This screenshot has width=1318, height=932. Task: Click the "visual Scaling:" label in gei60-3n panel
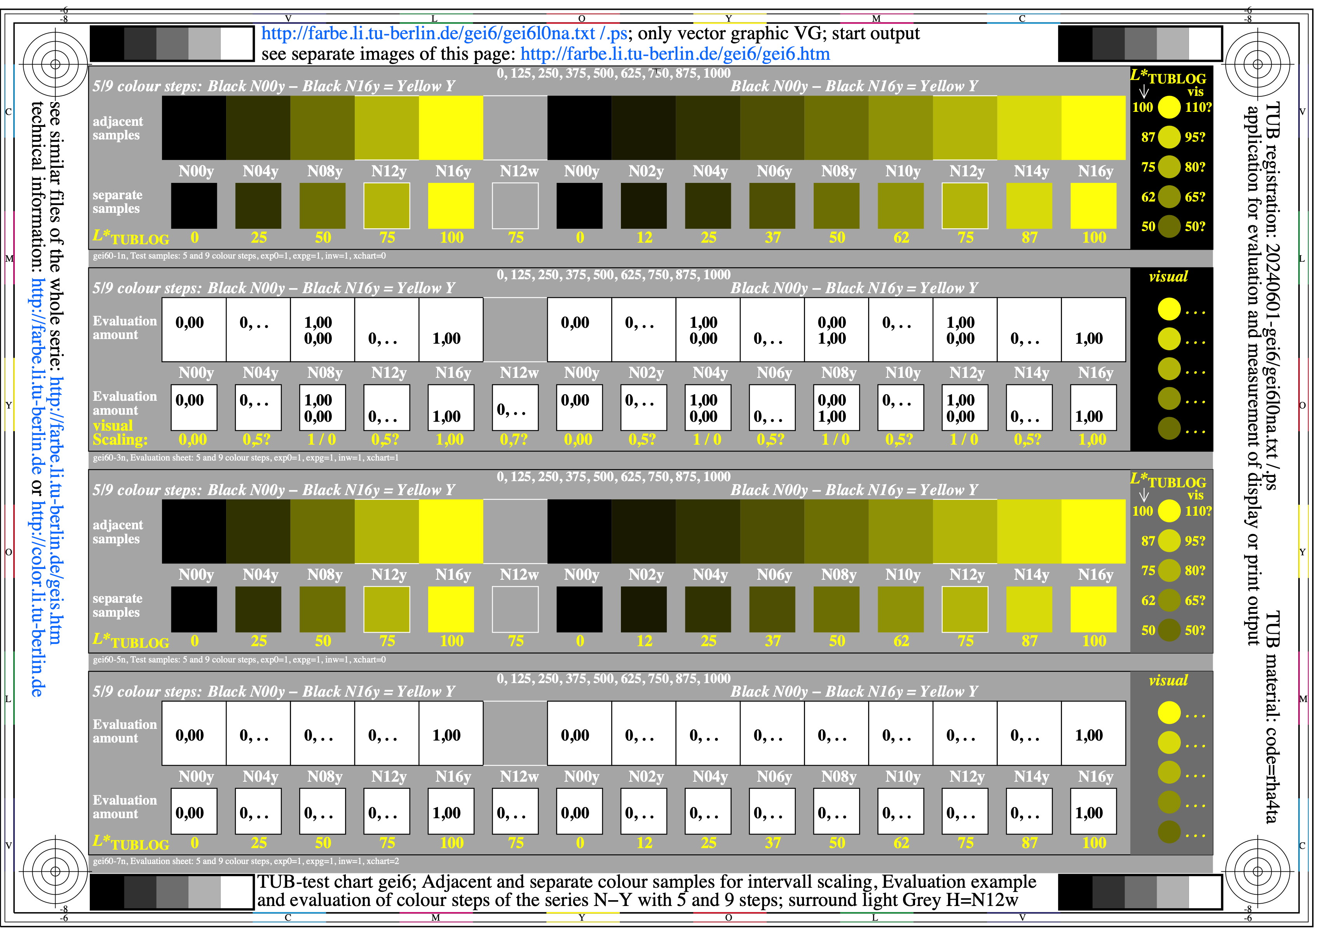pyautogui.click(x=120, y=433)
